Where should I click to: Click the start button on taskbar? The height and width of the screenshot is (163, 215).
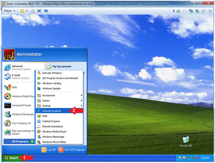[12, 158]
